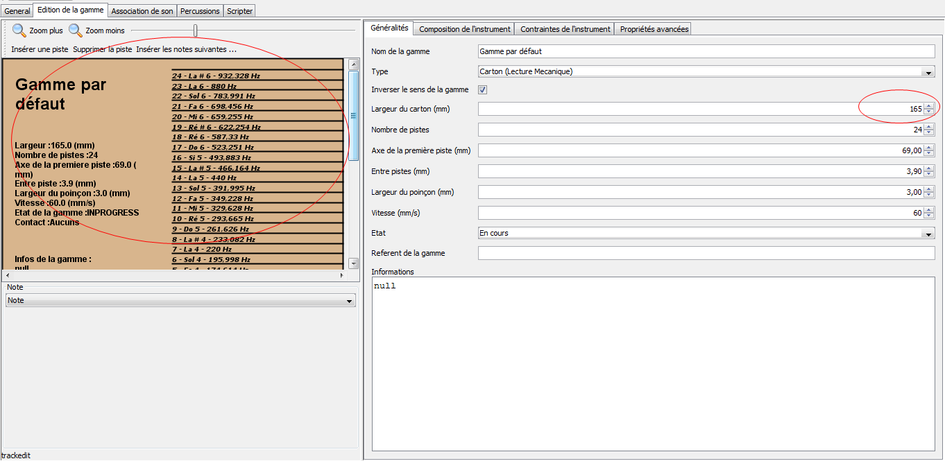Click Supprimer la piste
The width and height of the screenshot is (945, 461).
pyautogui.click(x=102, y=49)
